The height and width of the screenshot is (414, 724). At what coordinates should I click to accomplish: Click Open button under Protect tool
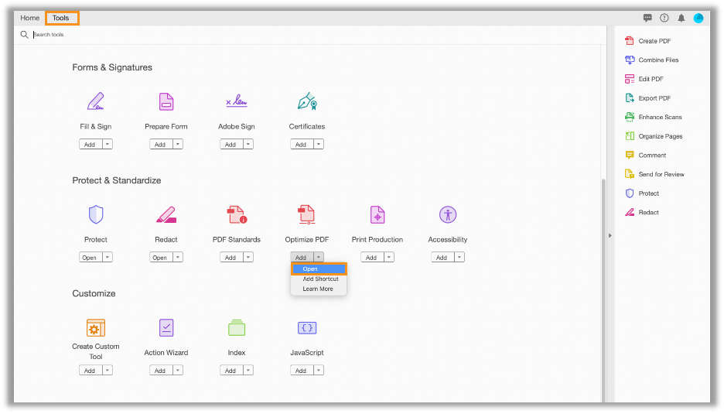coord(90,258)
